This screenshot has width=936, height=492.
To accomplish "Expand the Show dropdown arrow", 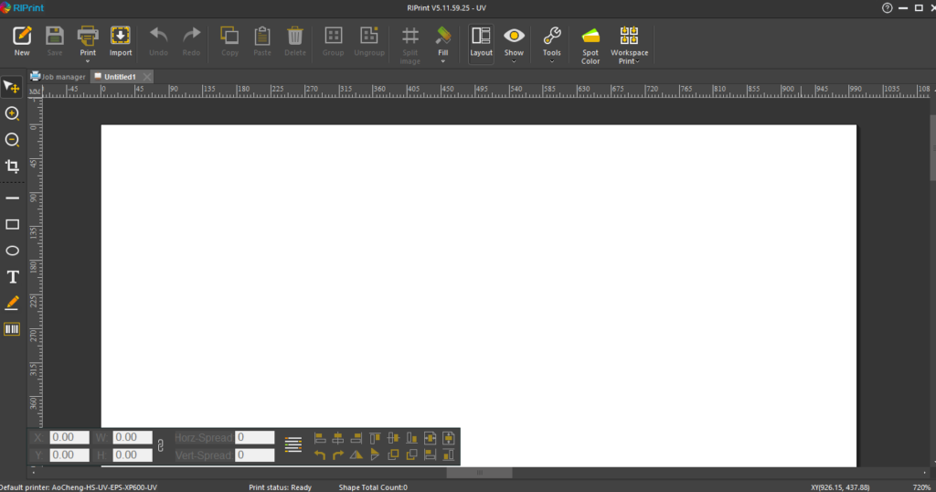I will tap(514, 61).
